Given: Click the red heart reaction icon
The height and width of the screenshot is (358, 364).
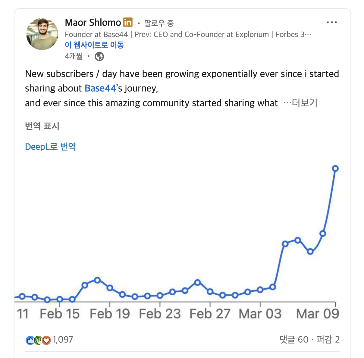Looking at the screenshot, I should (46, 340).
